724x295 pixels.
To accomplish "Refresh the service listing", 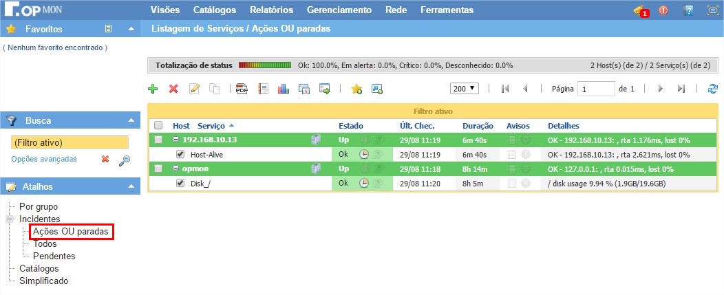I will click(713, 89).
